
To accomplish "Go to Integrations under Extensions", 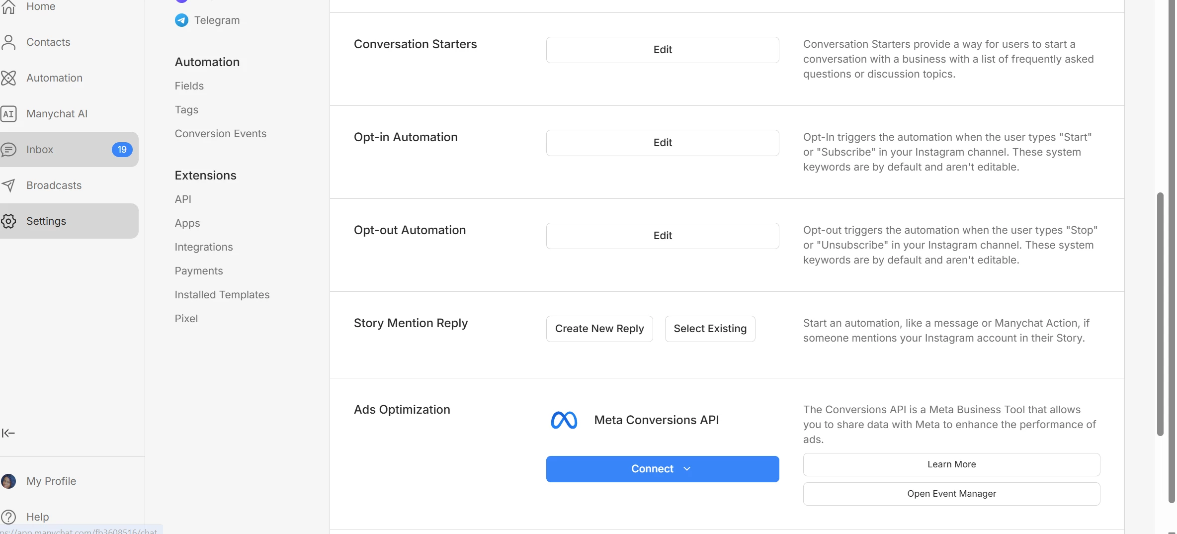I will point(203,247).
